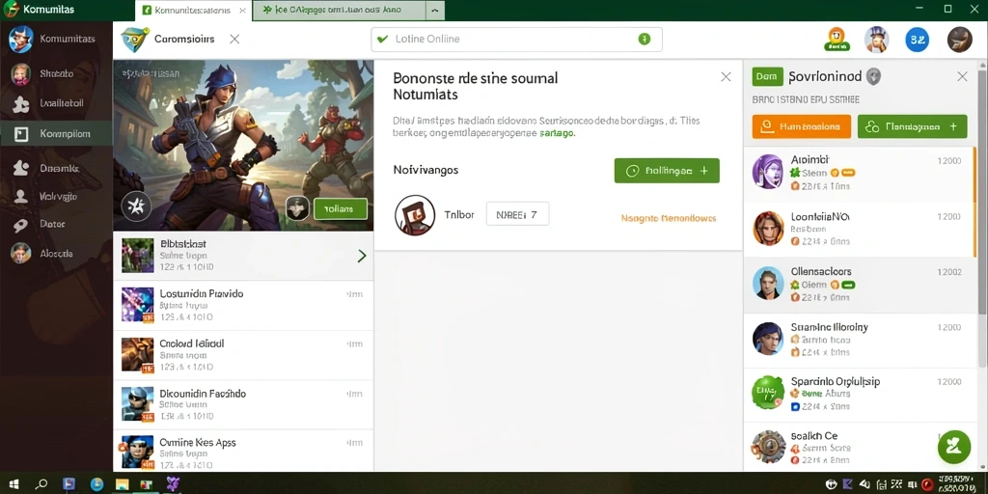Follow the orange Nsagnte Henanilowcs link

(669, 218)
